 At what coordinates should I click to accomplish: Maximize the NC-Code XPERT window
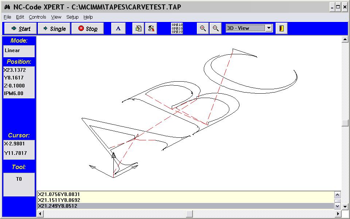pyautogui.click(x=338, y=7)
